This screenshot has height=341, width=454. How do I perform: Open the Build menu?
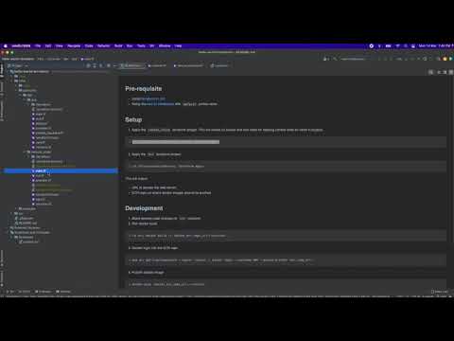(x=118, y=46)
